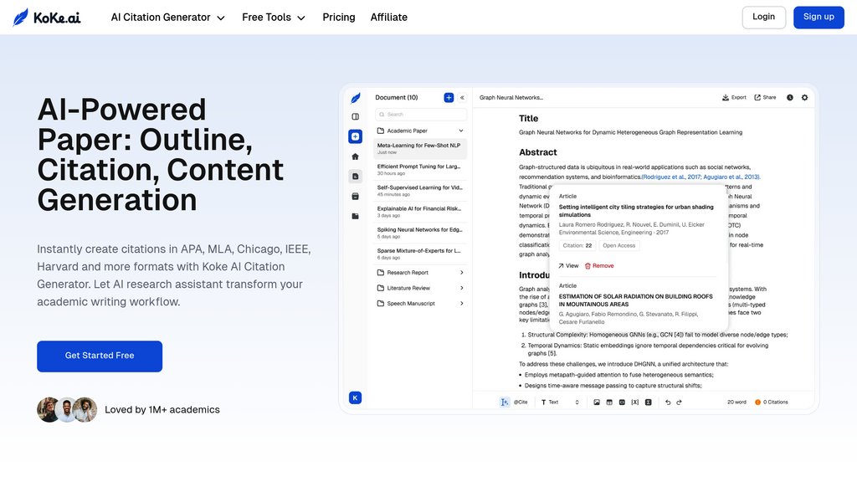857x482 pixels.
Task: Open the Affiliate page
Action: coord(388,18)
